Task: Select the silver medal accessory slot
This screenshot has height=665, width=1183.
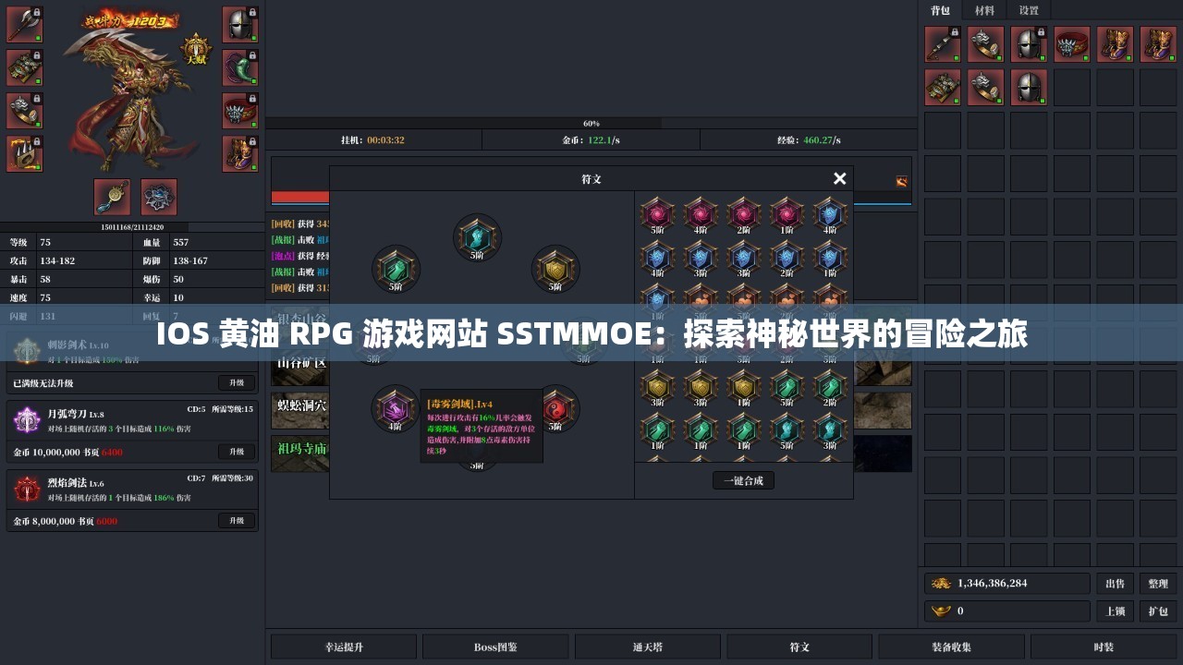Action: (x=159, y=197)
